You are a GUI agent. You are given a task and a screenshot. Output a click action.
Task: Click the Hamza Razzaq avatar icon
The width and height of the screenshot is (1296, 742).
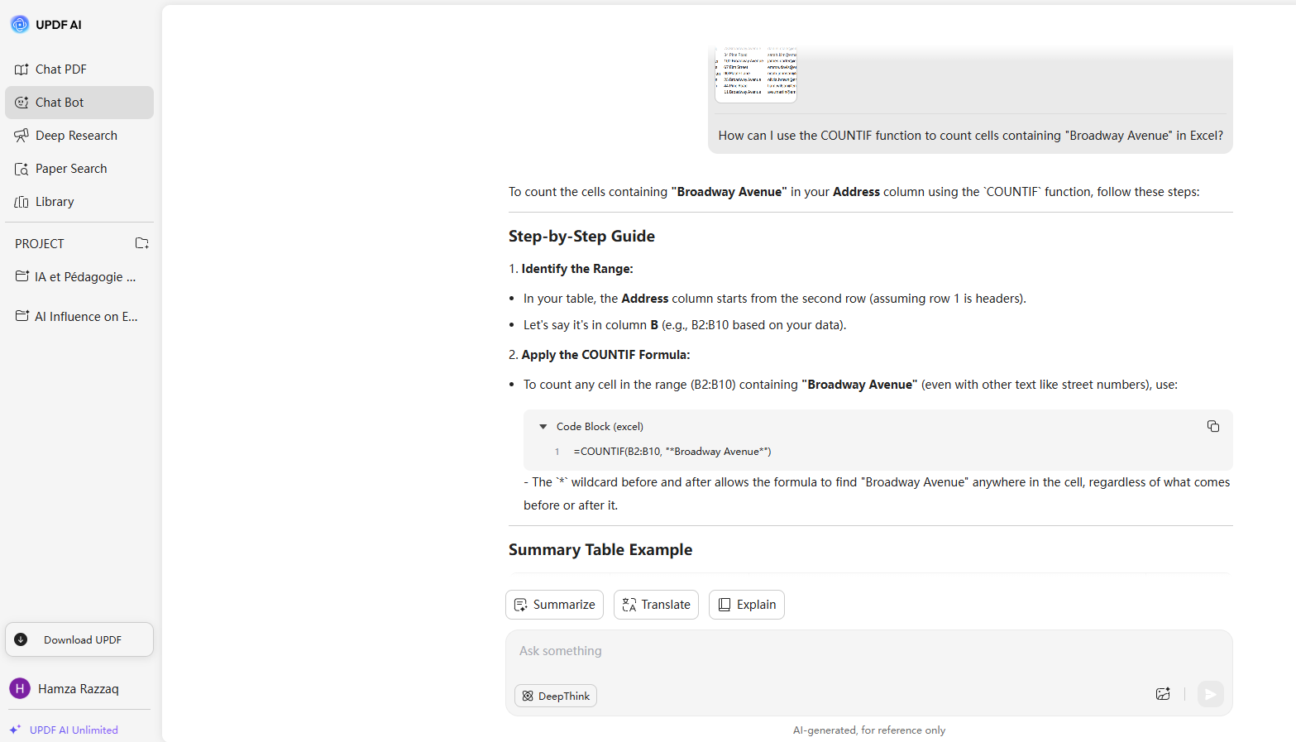[x=20, y=688]
